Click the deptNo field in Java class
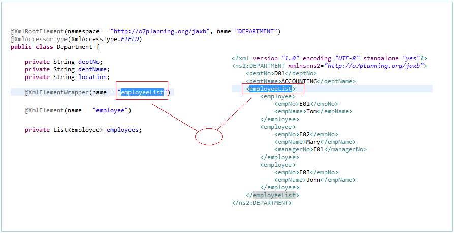The height and width of the screenshot is (233, 454). (89, 62)
